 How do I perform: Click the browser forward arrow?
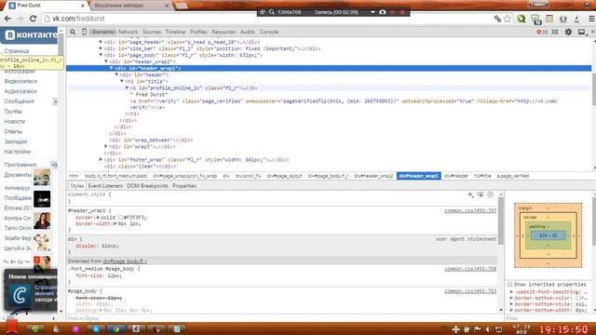pos(20,19)
